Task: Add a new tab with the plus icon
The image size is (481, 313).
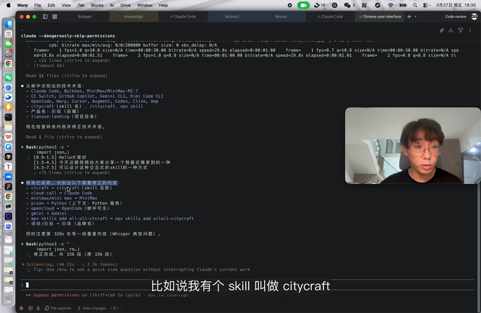Action: coord(409,17)
